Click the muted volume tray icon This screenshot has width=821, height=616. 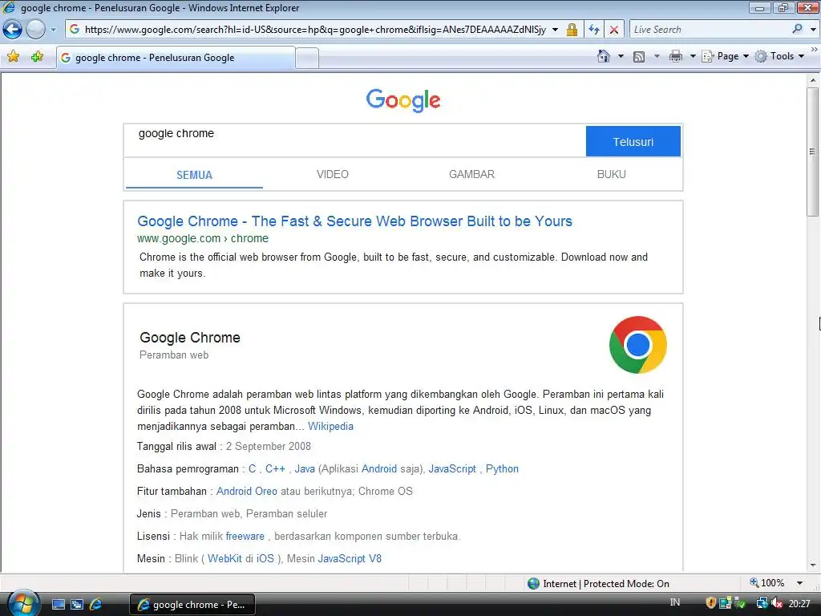(777, 603)
